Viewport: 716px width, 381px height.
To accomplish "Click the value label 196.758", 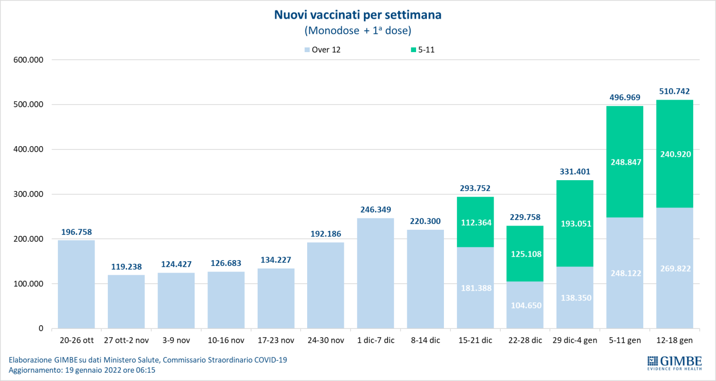I will pyautogui.click(x=76, y=232).
